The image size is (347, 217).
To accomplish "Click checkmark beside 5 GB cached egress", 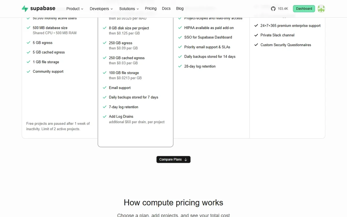I will click(x=28, y=52).
